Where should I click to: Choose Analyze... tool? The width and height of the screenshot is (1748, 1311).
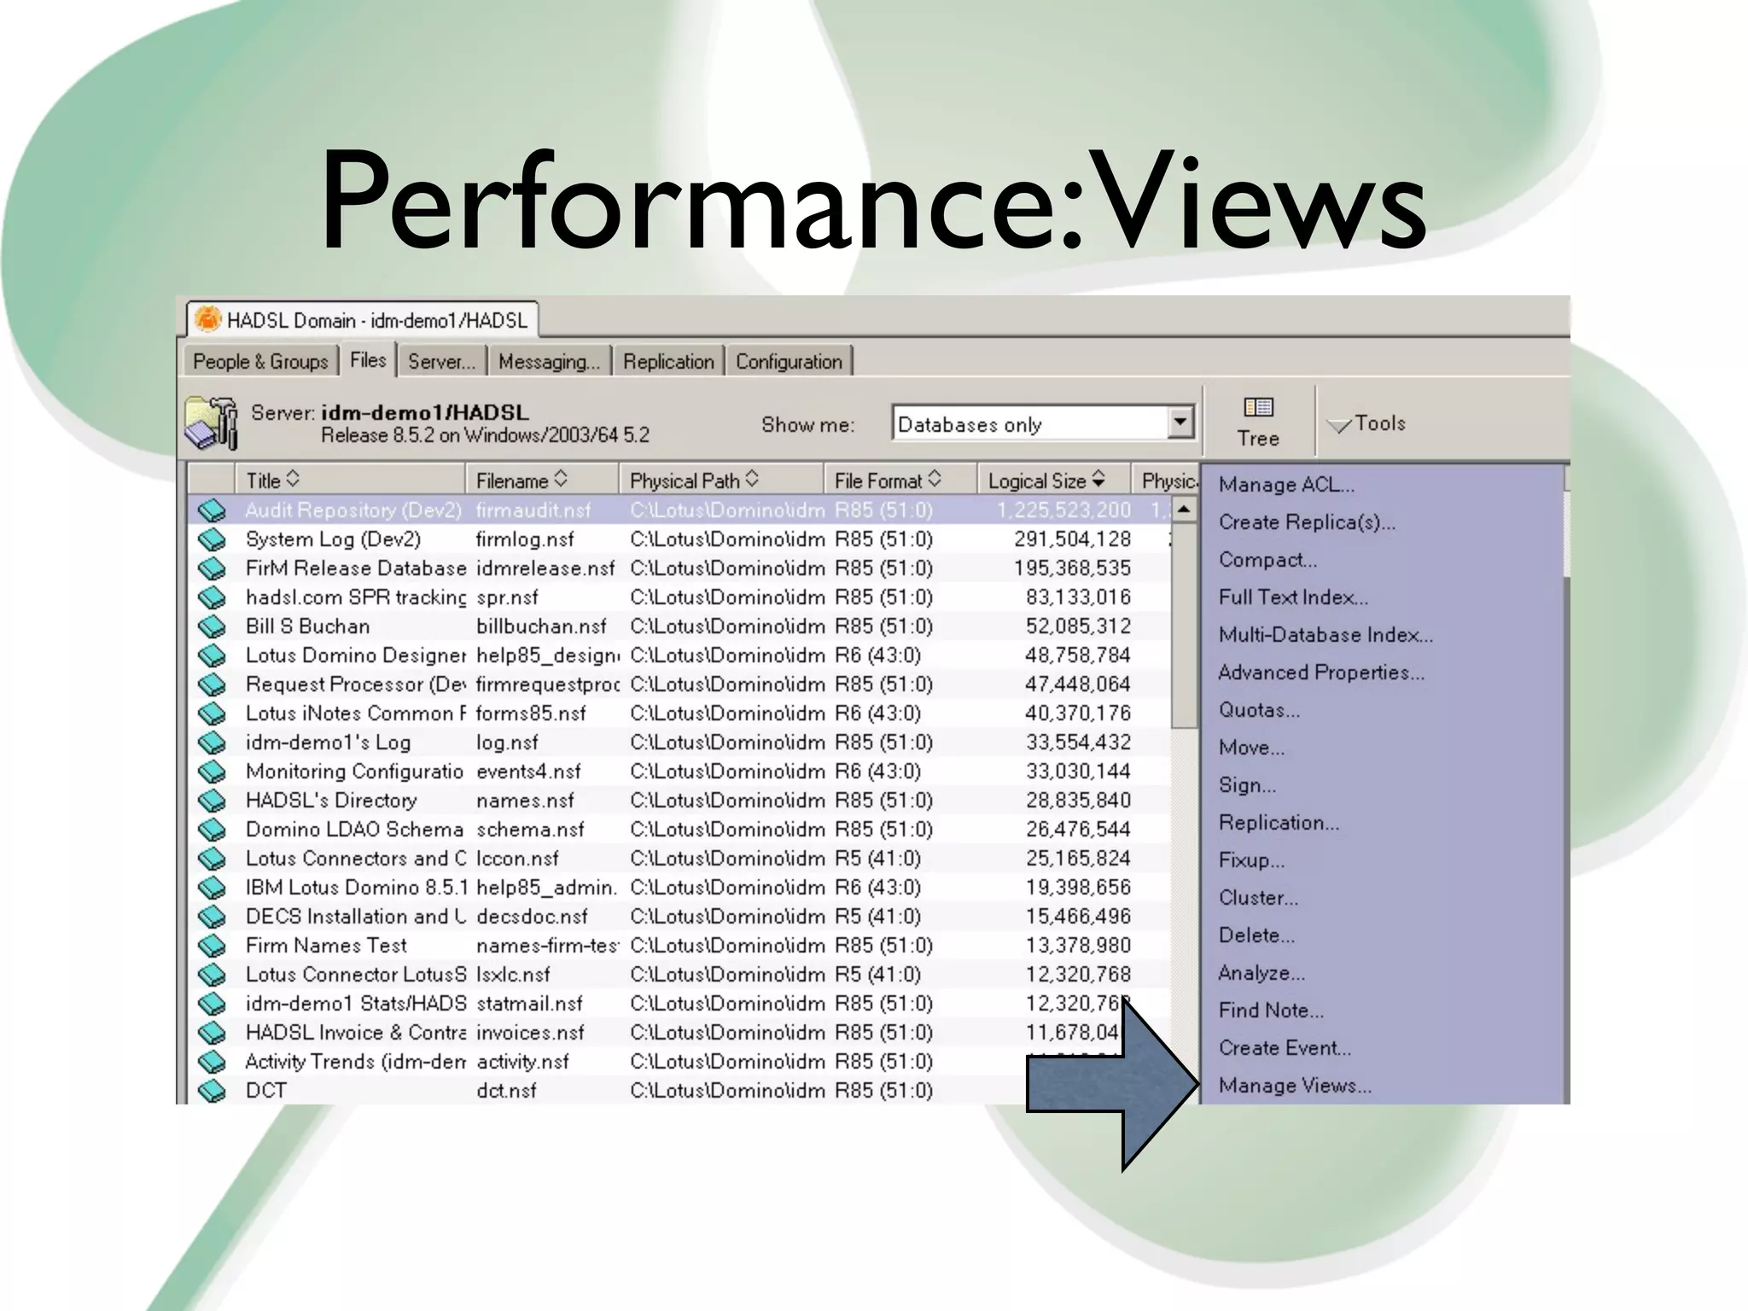[1261, 973]
